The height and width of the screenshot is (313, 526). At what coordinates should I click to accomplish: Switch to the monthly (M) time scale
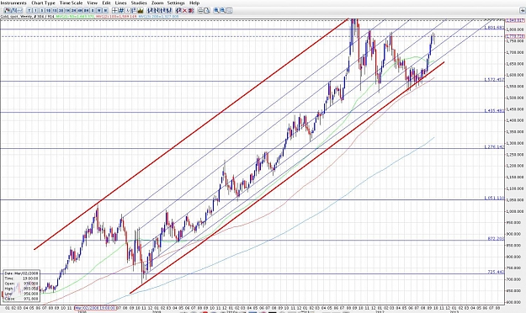105,11
